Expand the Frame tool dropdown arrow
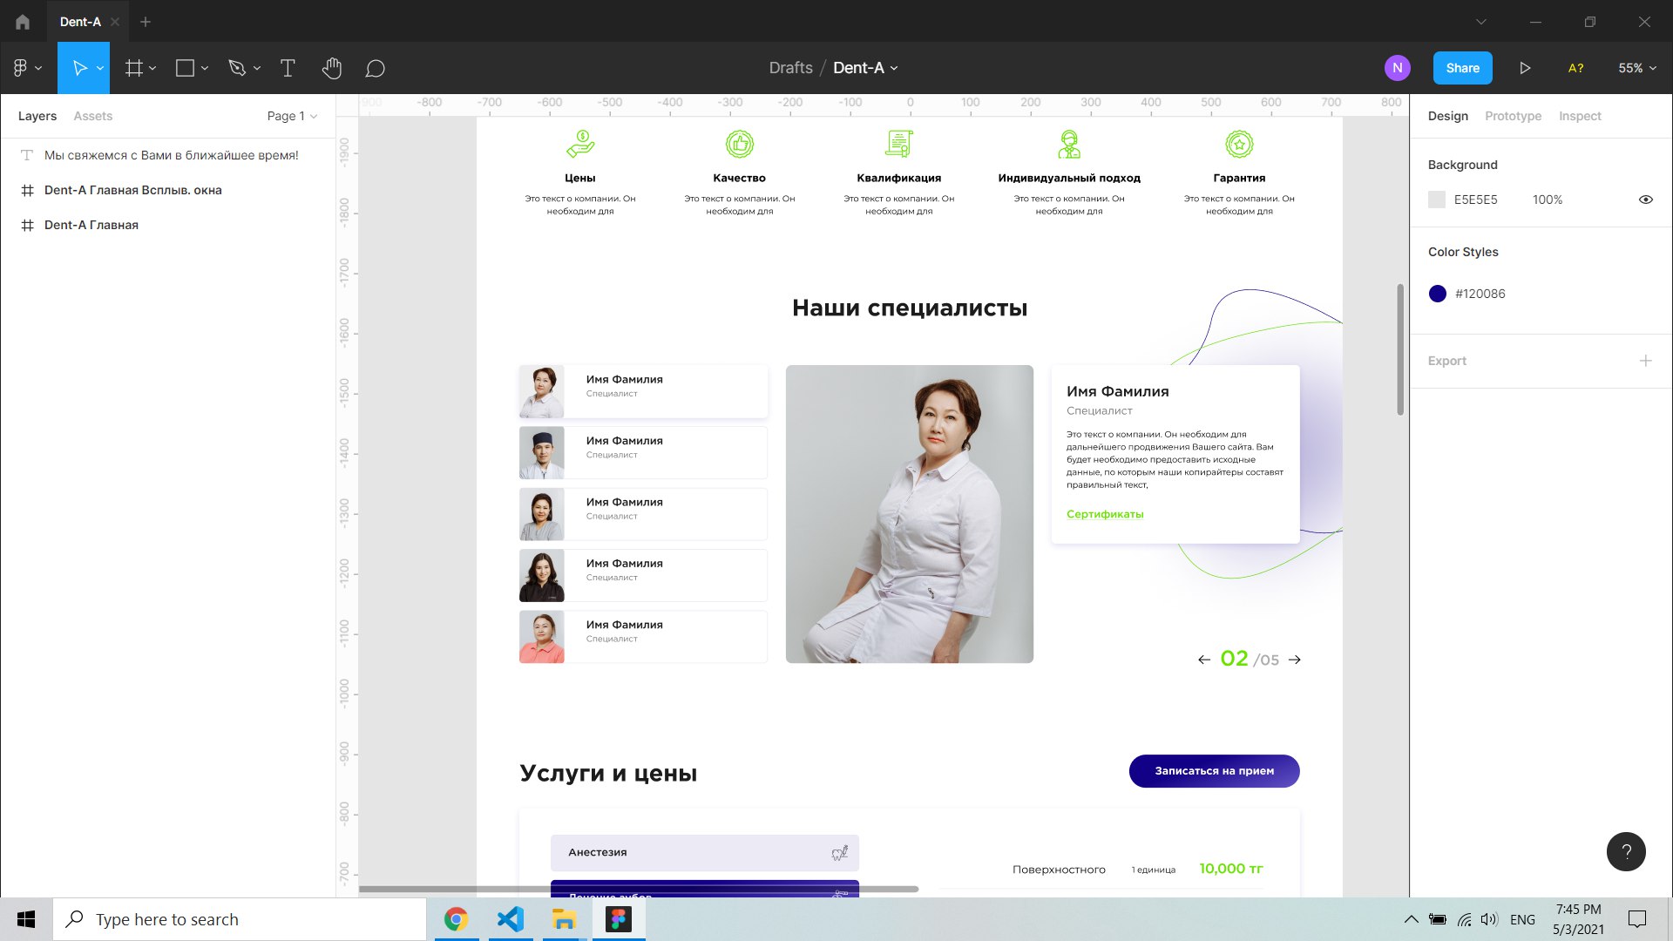1673x941 pixels. [x=152, y=68]
